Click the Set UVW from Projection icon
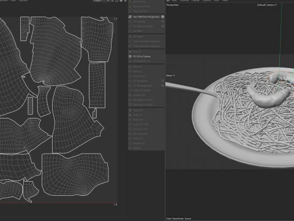 click(x=130, y=17)
